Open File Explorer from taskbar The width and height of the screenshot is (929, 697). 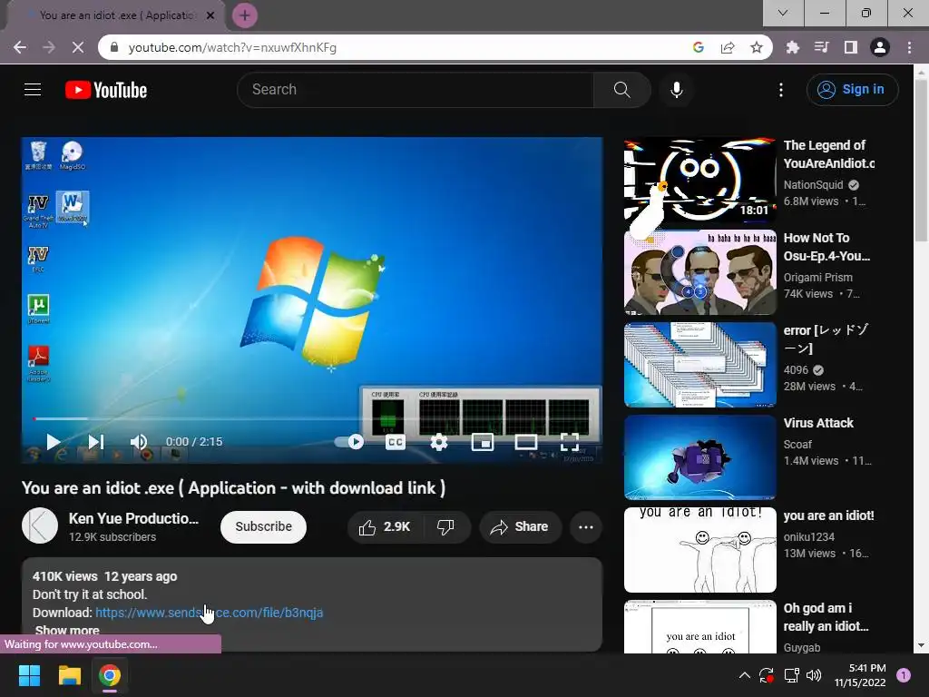[69, 675]
